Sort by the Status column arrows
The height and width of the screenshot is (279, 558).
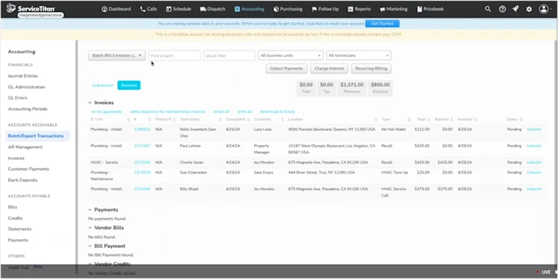(x=521, y=120)
